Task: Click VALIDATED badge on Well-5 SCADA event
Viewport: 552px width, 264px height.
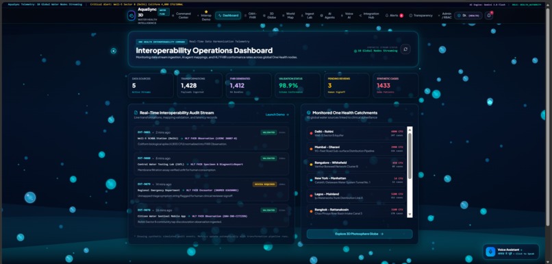Action: point(268,132)
